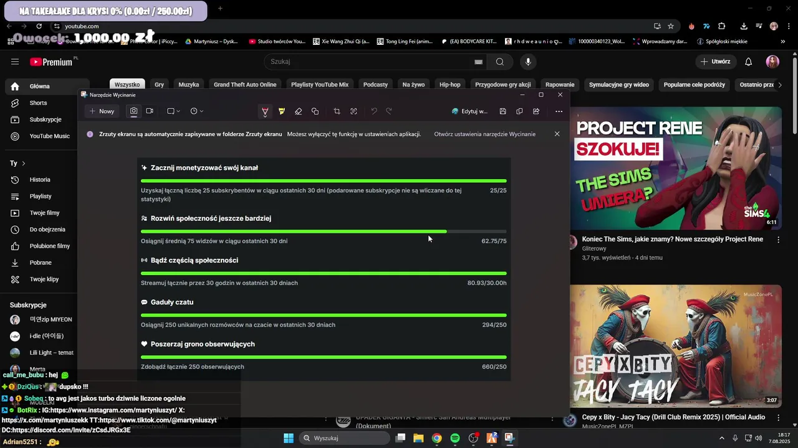
Task: Select video recording mode in Snipping Tool
Action: [150, 111]
